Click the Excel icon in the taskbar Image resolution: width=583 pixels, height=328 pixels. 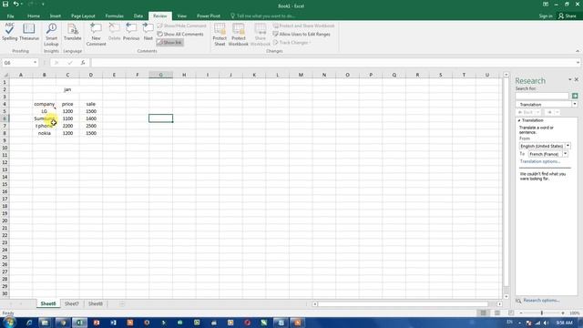pyautogui.click(x=79, y=323)
